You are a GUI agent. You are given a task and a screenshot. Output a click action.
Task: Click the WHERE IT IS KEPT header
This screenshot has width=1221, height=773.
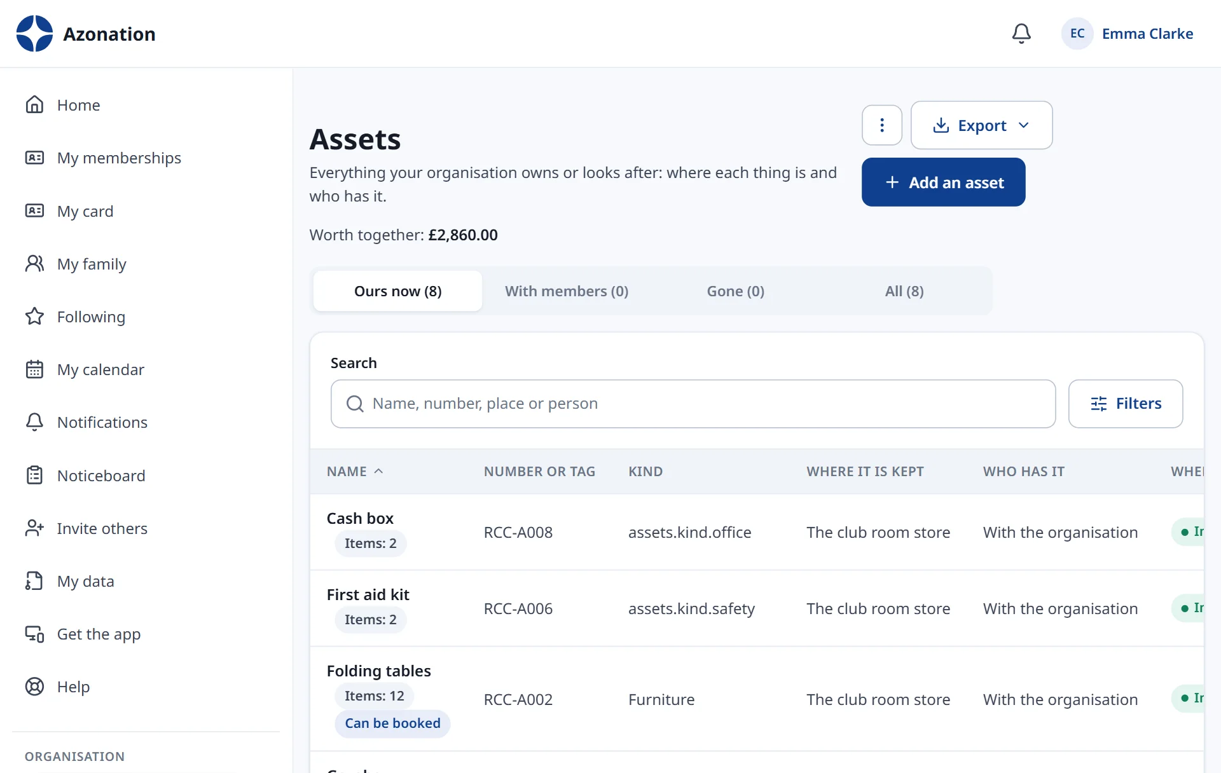pyautogui.click(x=865, y=472)
